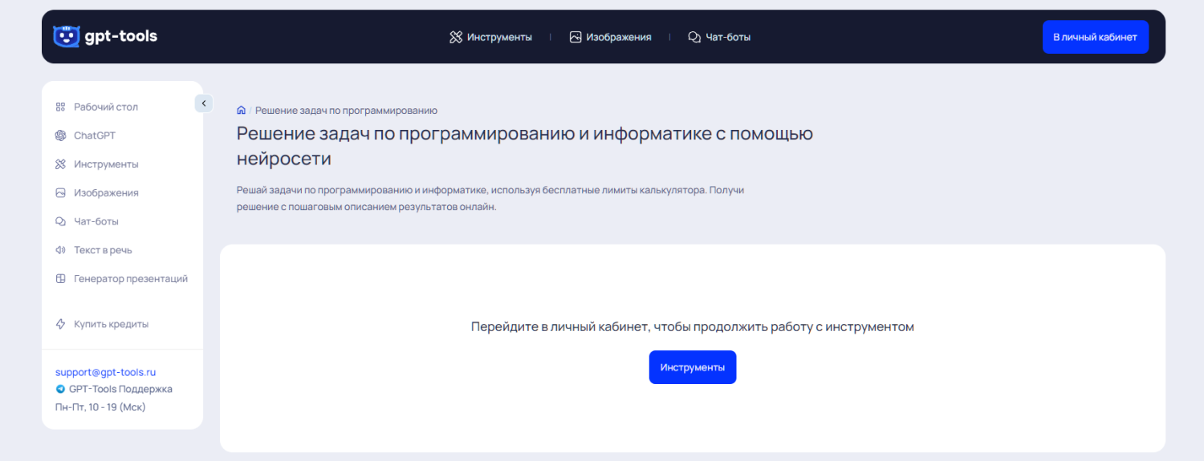Click the В личный кабинет button
This screenshot has height=461, width=1204.
pos(1095,37)
